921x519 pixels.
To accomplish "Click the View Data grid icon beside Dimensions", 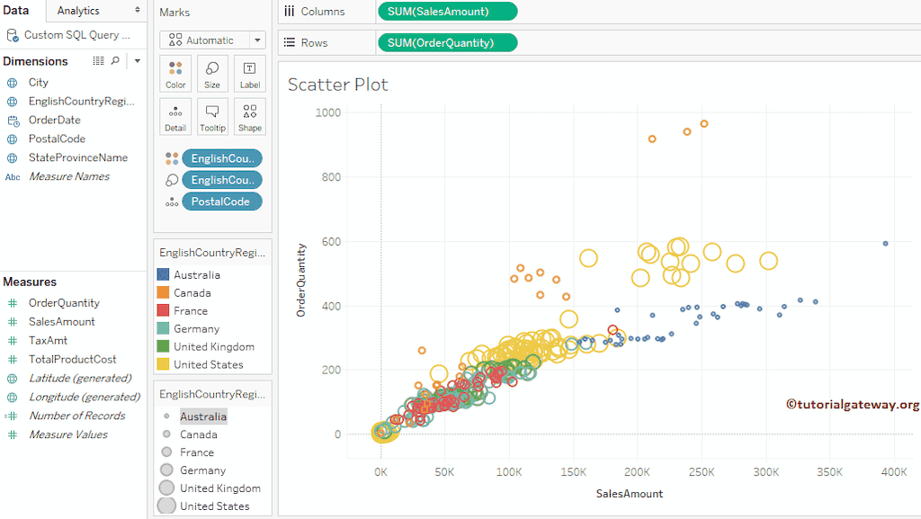I will [x=96, y=60].
